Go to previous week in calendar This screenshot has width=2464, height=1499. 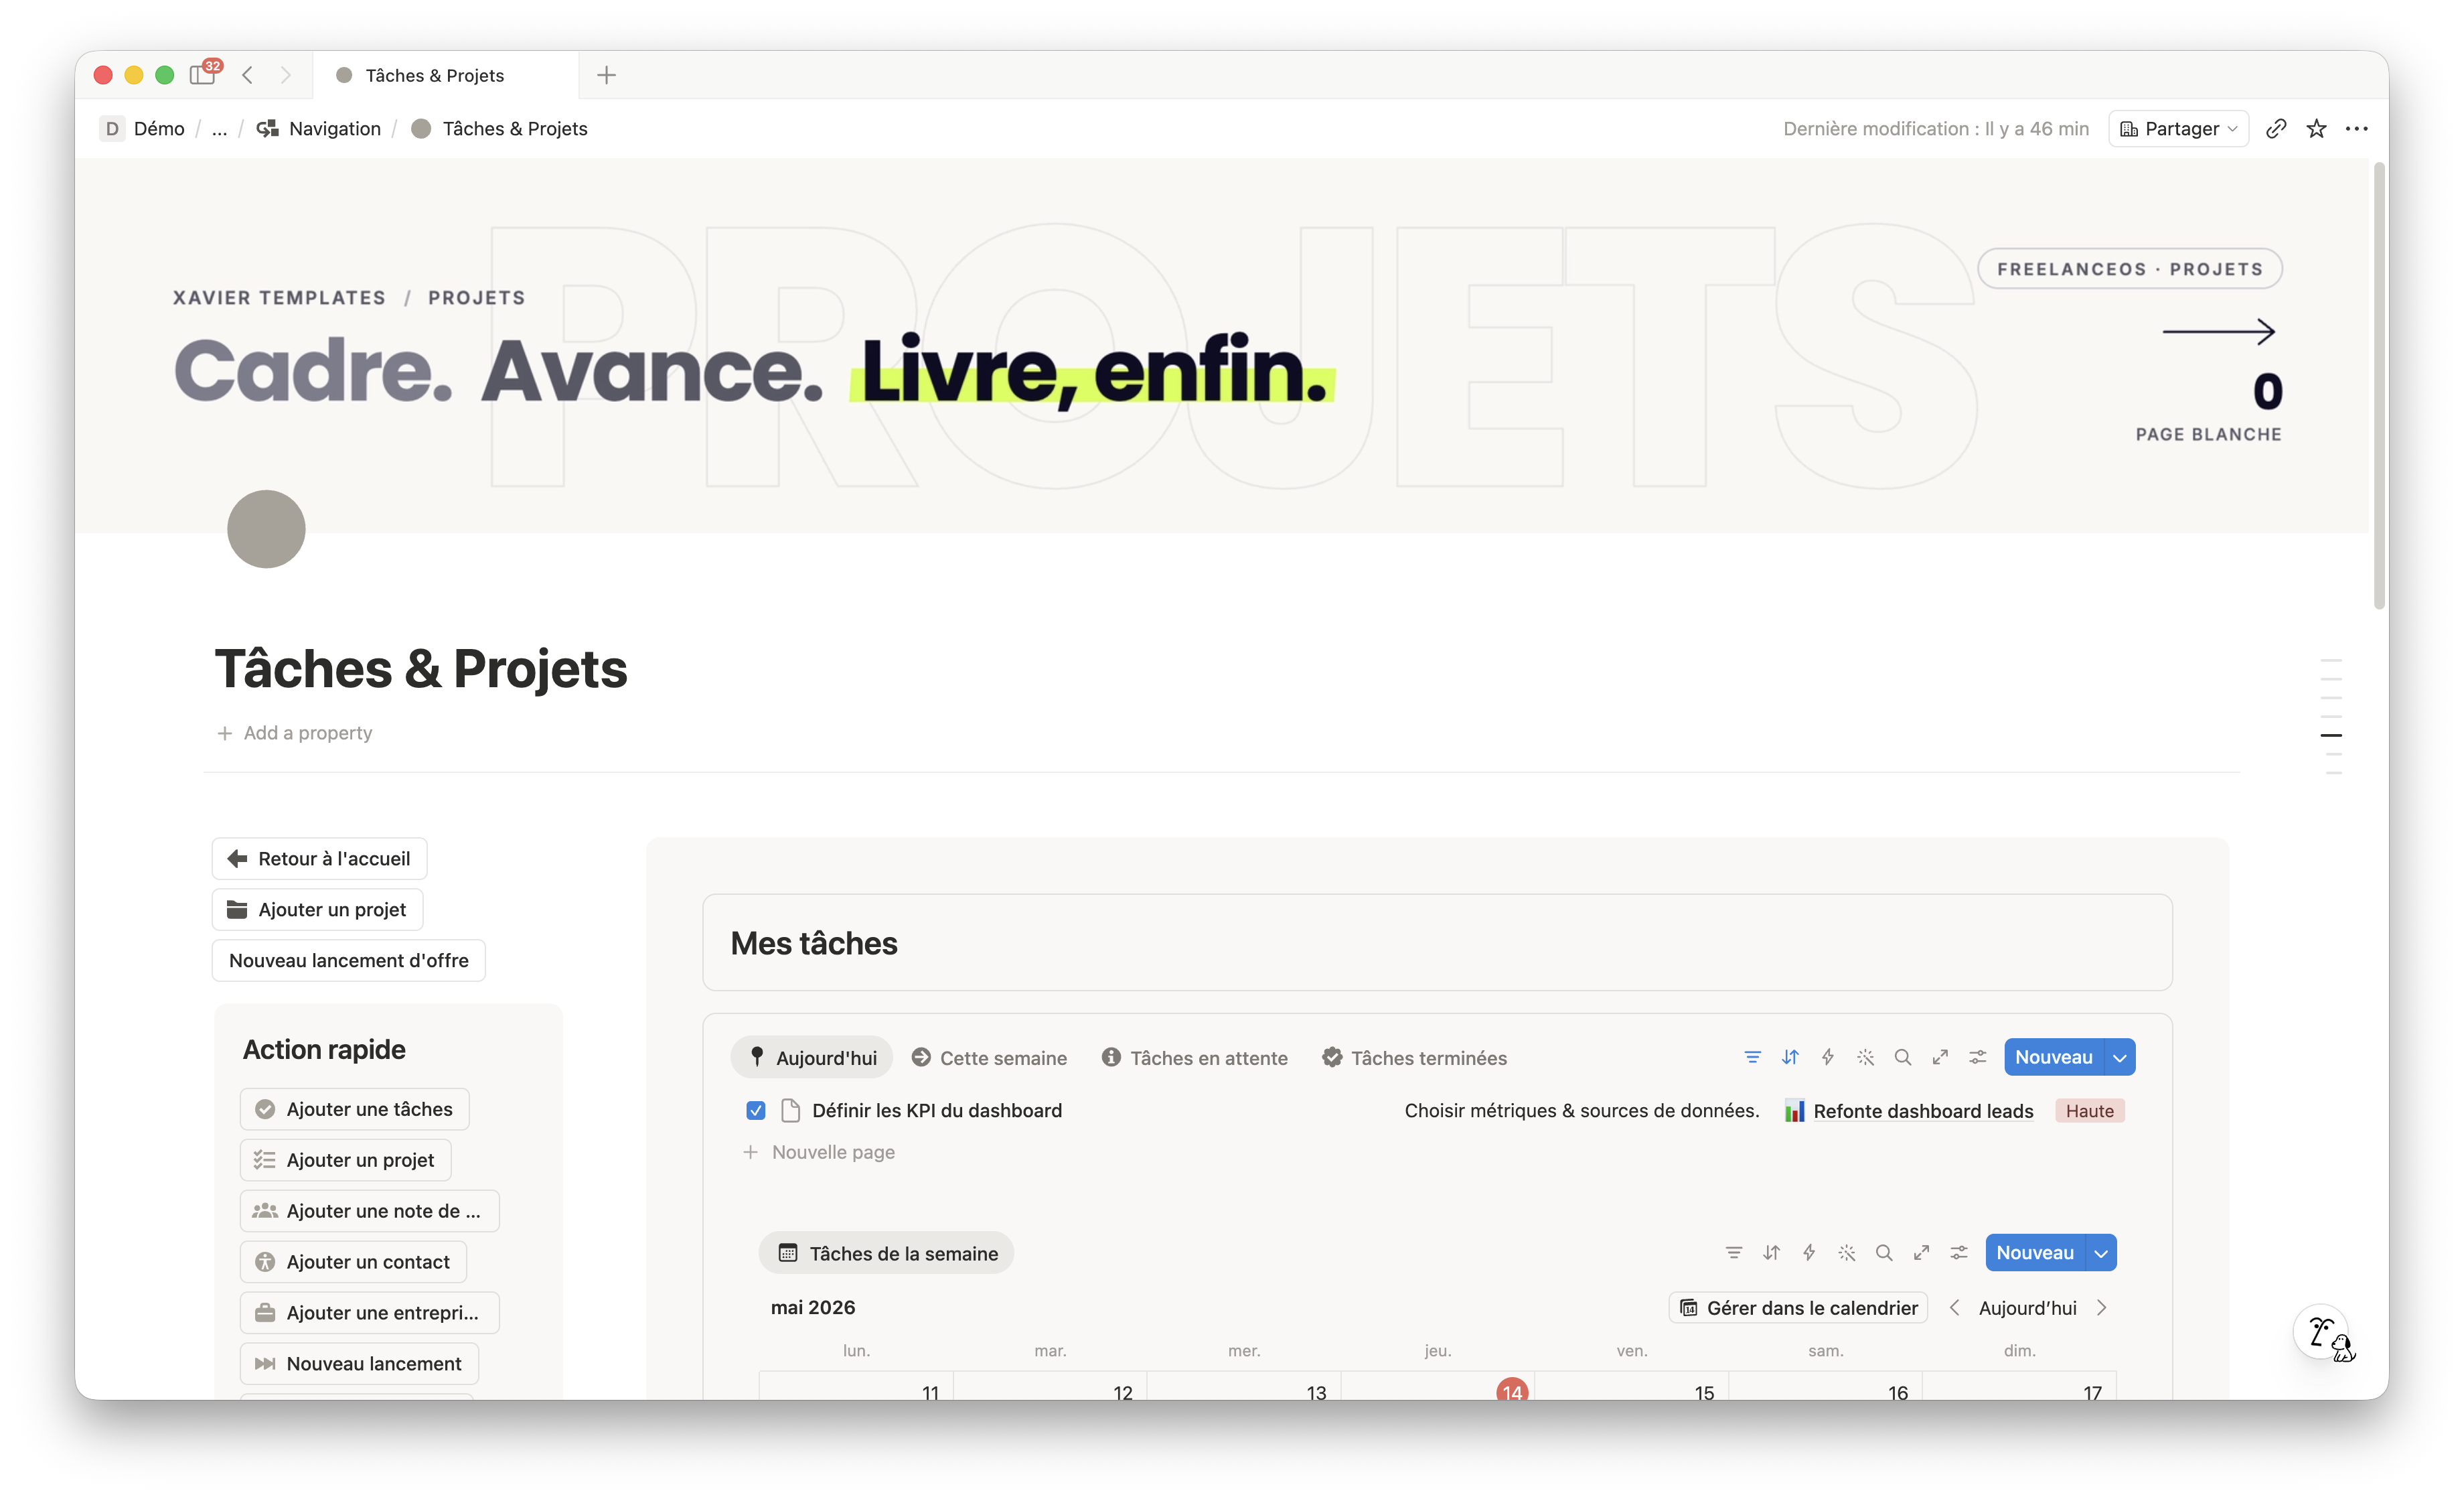pyautogui.click(x=1954, y=1308)
